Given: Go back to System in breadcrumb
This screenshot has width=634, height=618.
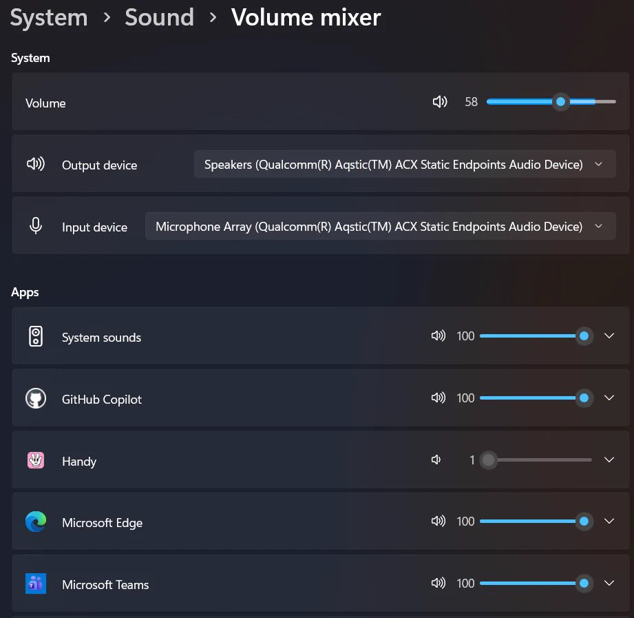Looking at the screenshot, I should (x=48, y=17).
